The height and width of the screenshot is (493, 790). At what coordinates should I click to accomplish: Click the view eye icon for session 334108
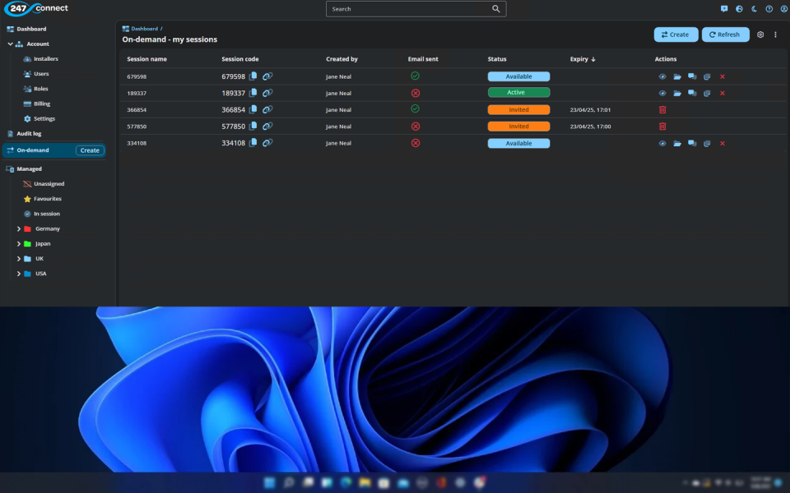[662, 143]
